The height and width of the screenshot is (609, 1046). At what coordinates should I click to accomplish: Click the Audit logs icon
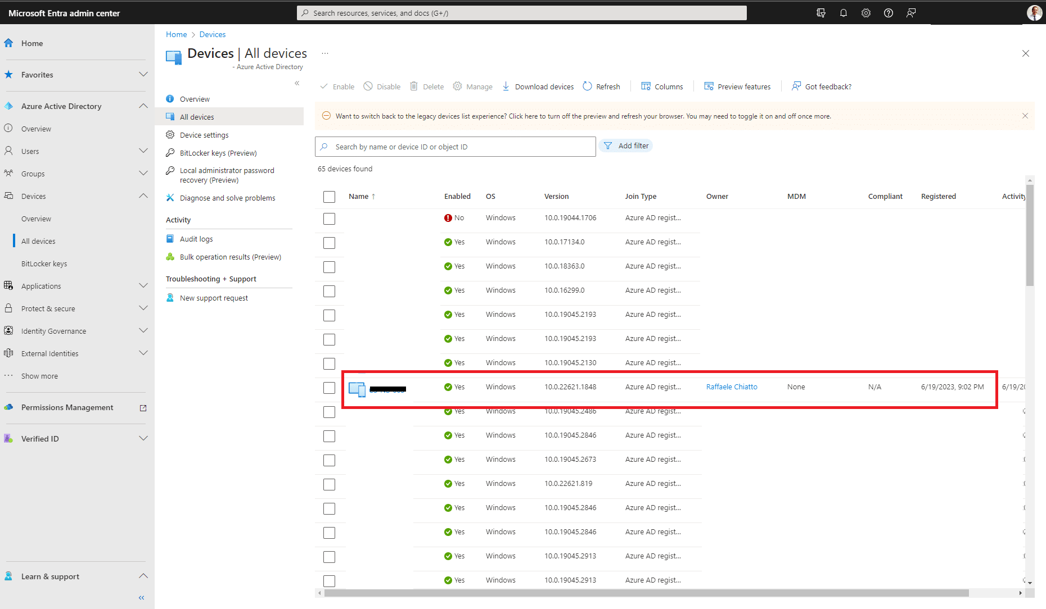coord(170,238)
